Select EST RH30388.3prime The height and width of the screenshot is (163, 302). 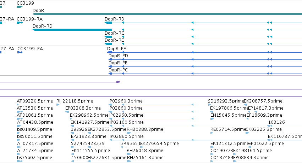(x=145, y=129)
